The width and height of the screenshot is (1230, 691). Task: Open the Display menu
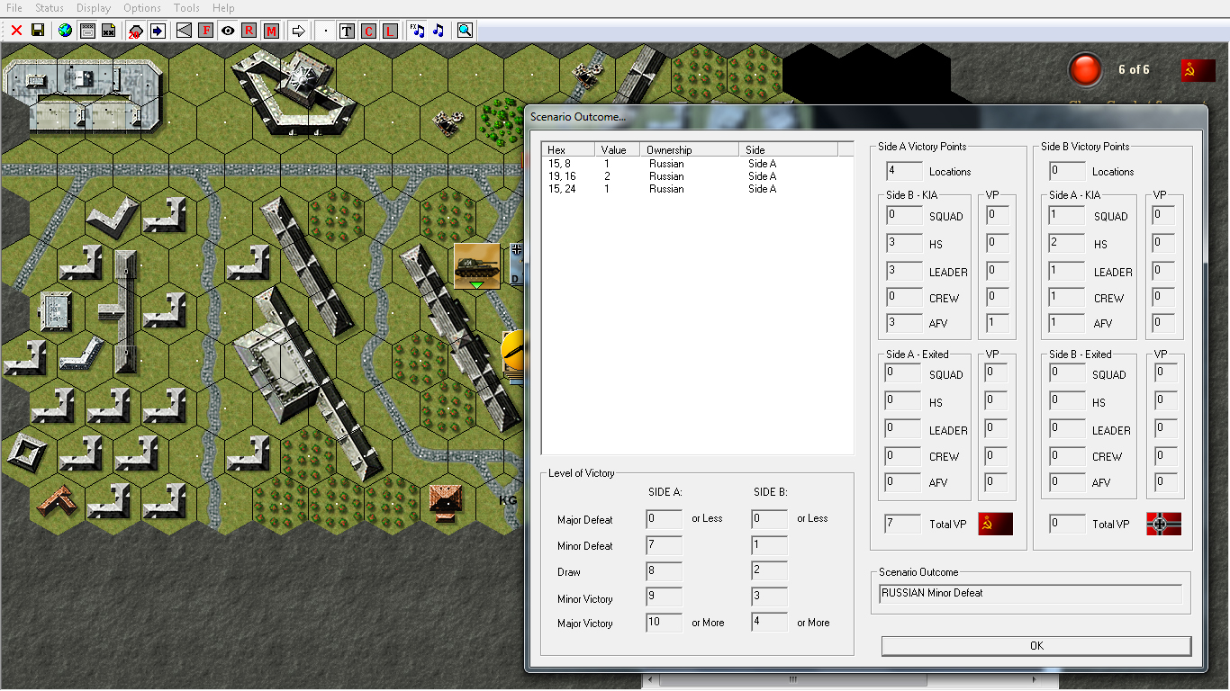click(94, 8)
